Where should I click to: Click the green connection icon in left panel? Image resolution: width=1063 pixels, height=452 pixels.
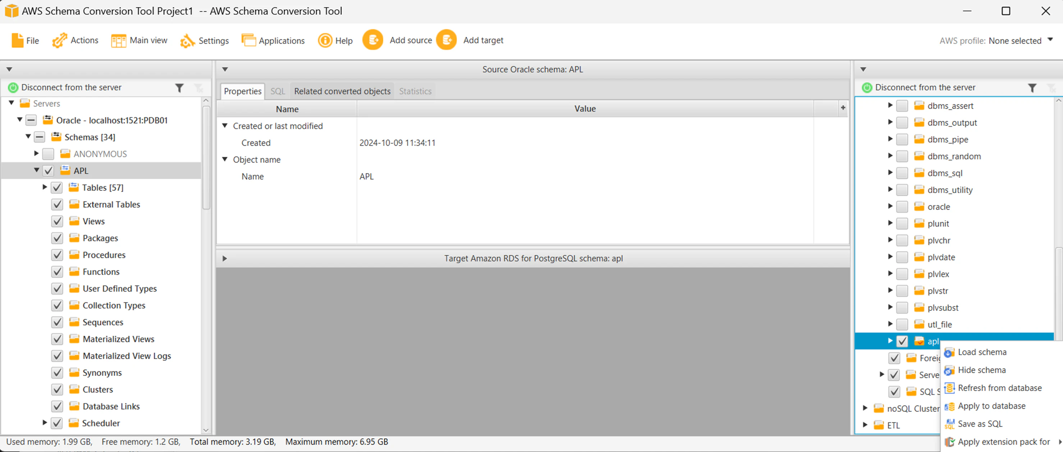pos(13,87)
